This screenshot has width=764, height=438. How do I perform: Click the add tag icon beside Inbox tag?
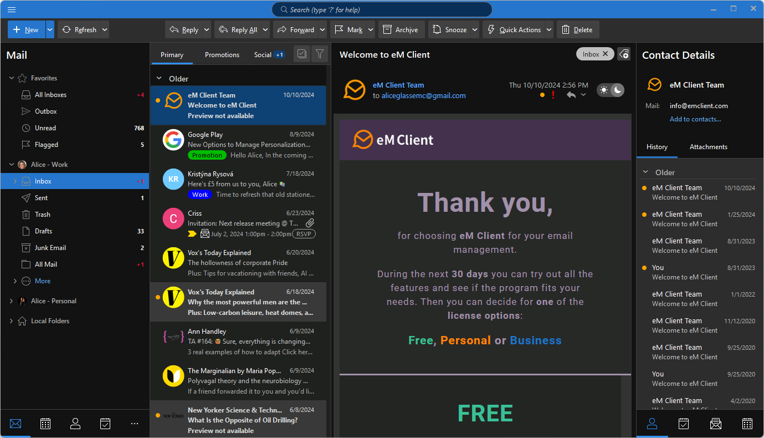pyautogui.click(x=624, y=54)
